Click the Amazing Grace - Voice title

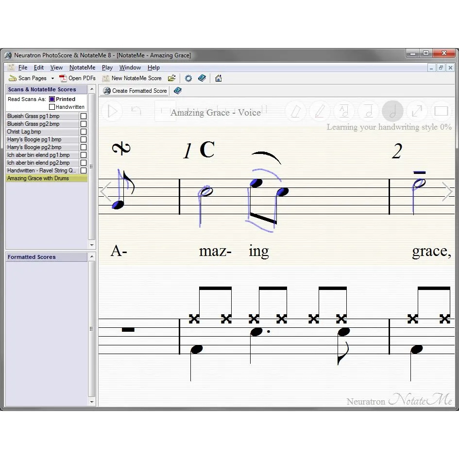pos(216,112)
